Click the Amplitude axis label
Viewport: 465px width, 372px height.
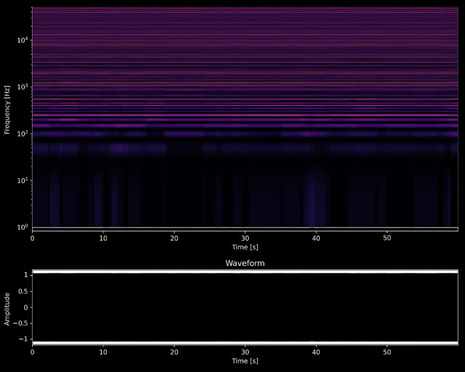pos(7,308)
